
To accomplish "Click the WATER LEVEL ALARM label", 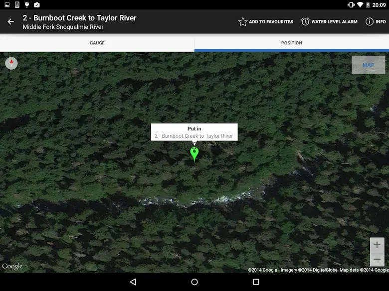I will (x=335, y=22).
